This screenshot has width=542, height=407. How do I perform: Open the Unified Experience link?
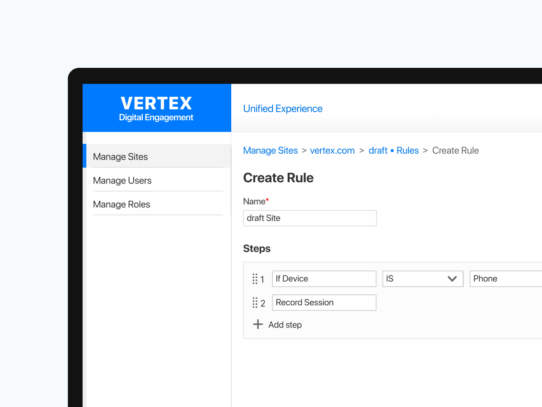pyautogui.click(x=283, y=109)
